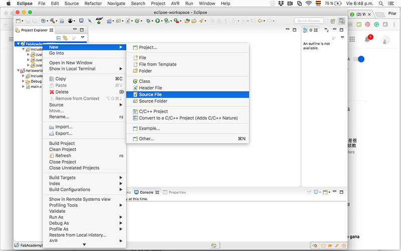Click the Open folder toolbar icon
The height and width of the screenshot is (251, 401).
[194, 21]
